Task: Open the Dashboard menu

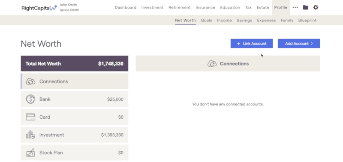Action: (126, 7)
